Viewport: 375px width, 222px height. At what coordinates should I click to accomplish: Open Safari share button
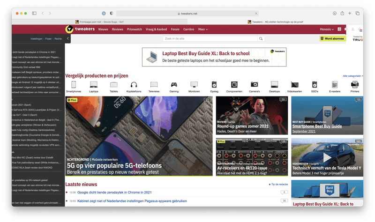coord(342,13)
